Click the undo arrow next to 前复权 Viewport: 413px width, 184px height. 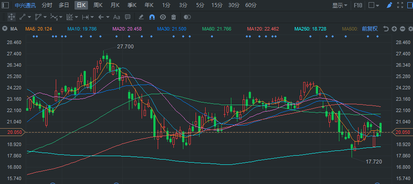click(386, 29)
